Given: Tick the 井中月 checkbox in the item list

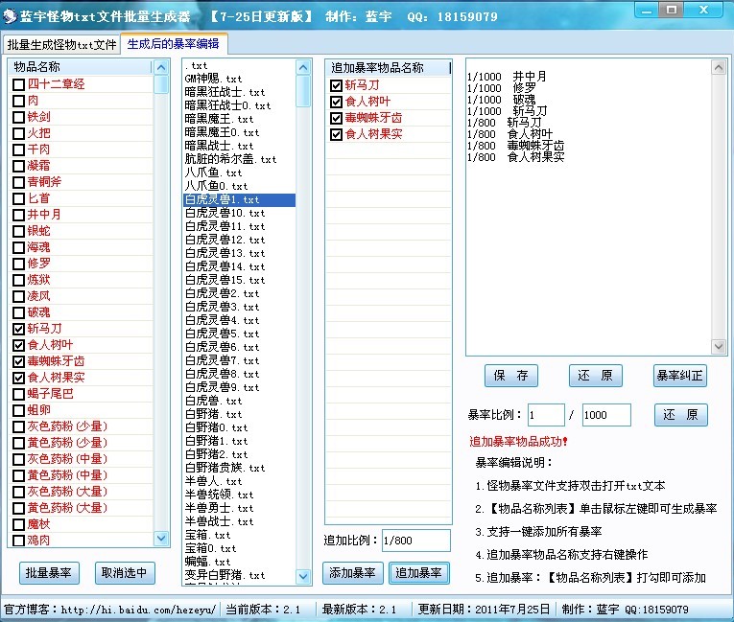Looking at the screenshot, I should point(19,215).
